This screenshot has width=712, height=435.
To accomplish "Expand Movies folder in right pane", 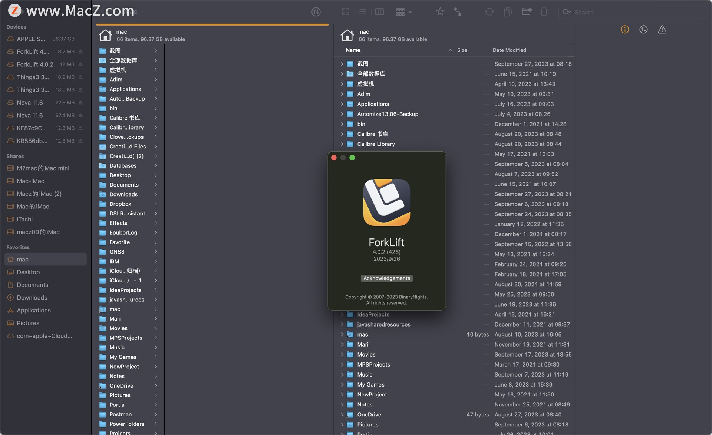I will tap(342, 355).
